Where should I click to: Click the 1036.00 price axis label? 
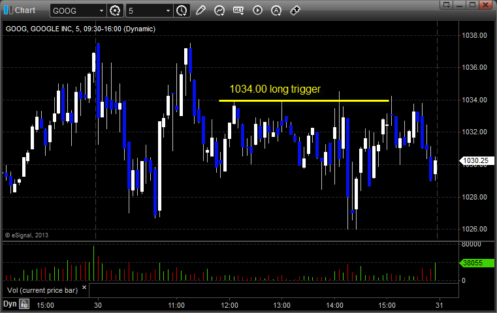click(474, 67)
